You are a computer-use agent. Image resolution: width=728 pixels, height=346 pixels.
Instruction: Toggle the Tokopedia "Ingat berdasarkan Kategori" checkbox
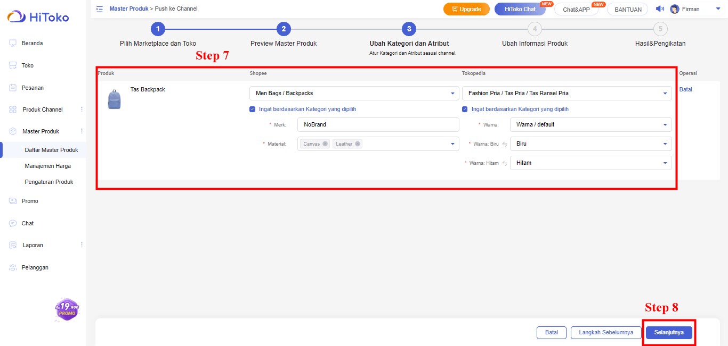pyautogui.click(x=465, y=109)
